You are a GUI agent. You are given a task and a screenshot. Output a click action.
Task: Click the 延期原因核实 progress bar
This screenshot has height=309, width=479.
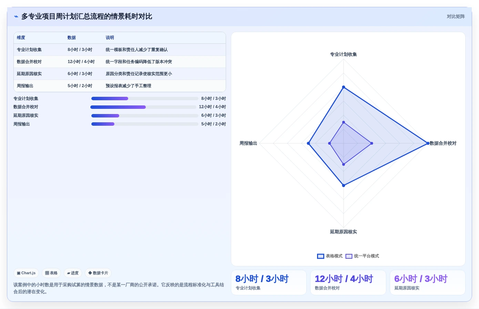pos(145,116)
